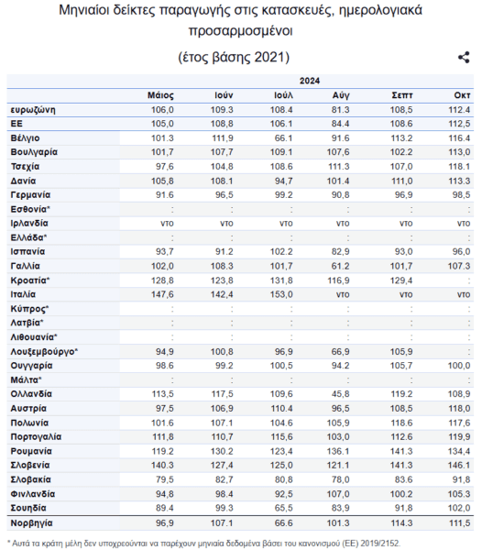Viewport: 482px width, 550px height.
Task: Select the ευρωζώνη row label
Action: pyautogui.click(x=33, y=110)
